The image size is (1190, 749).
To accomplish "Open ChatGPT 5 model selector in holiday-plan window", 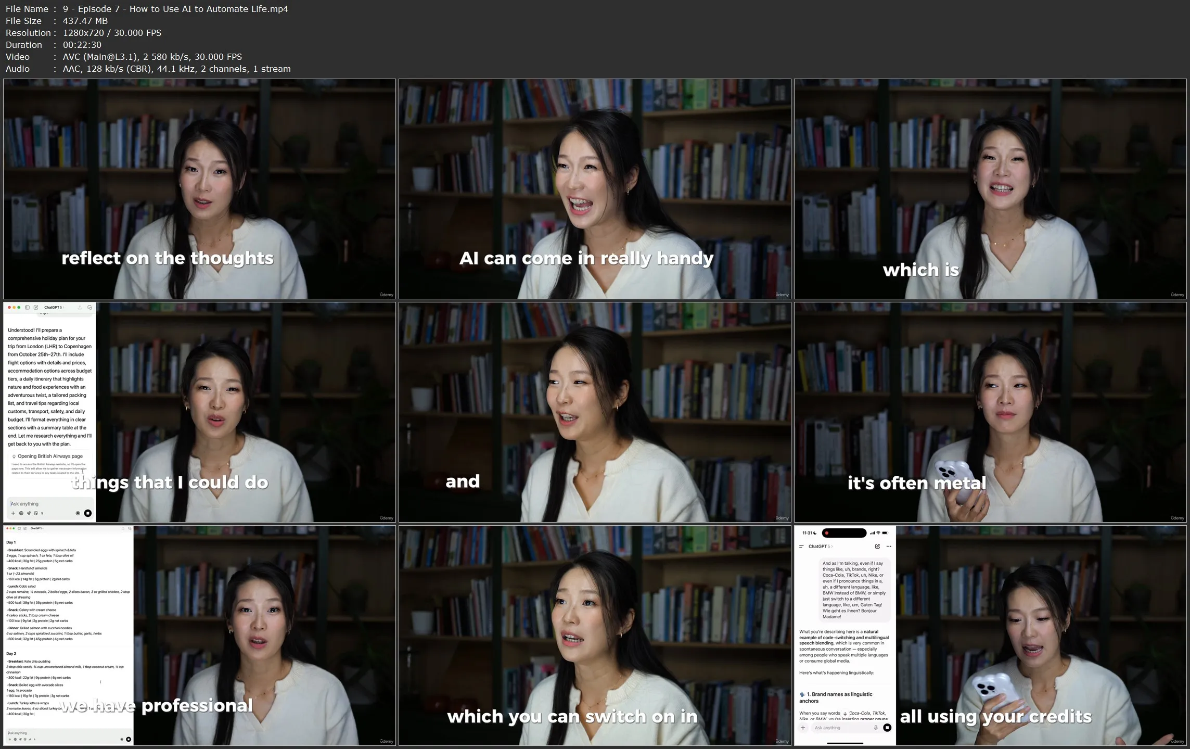I will click(x=53, y=308).
